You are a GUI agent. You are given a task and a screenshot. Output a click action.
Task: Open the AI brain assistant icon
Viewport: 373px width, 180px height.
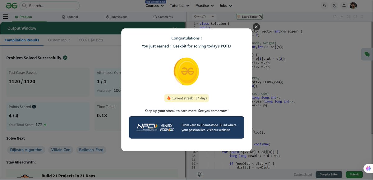(x=368, y=168)
